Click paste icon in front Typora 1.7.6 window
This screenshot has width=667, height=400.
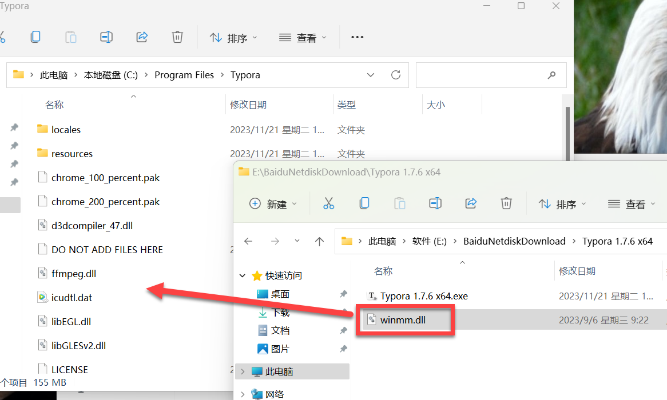(399, 203)
